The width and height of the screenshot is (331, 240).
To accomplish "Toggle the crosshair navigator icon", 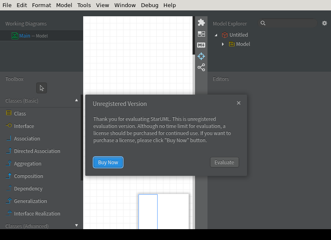I will [201, 56].
